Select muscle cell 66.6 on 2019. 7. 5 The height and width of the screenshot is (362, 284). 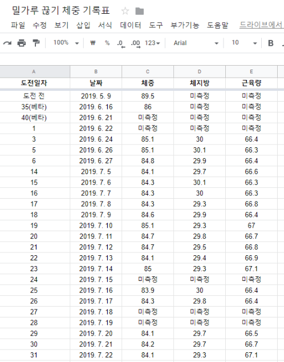pyautogui.click(x=251, y=172)
